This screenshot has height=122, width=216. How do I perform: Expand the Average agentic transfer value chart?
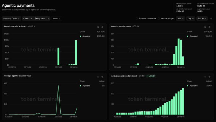pyautogui.click(x=98, y=77)
